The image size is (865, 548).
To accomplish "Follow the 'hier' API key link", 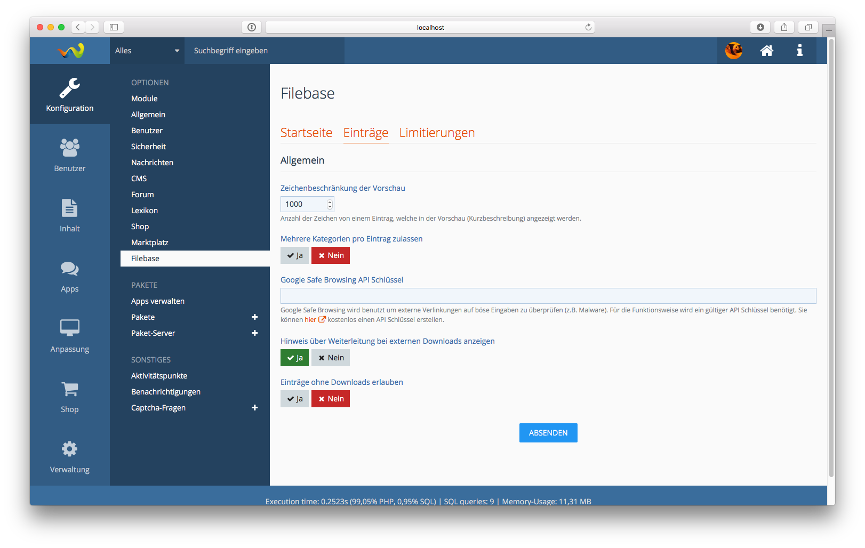I will pyautogui.click(x=310, y=320).
